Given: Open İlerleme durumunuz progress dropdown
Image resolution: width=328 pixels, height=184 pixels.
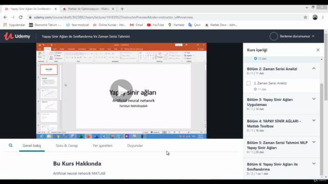Looking at the screenshot, I should pyautogui.click(x=297, y=36).
